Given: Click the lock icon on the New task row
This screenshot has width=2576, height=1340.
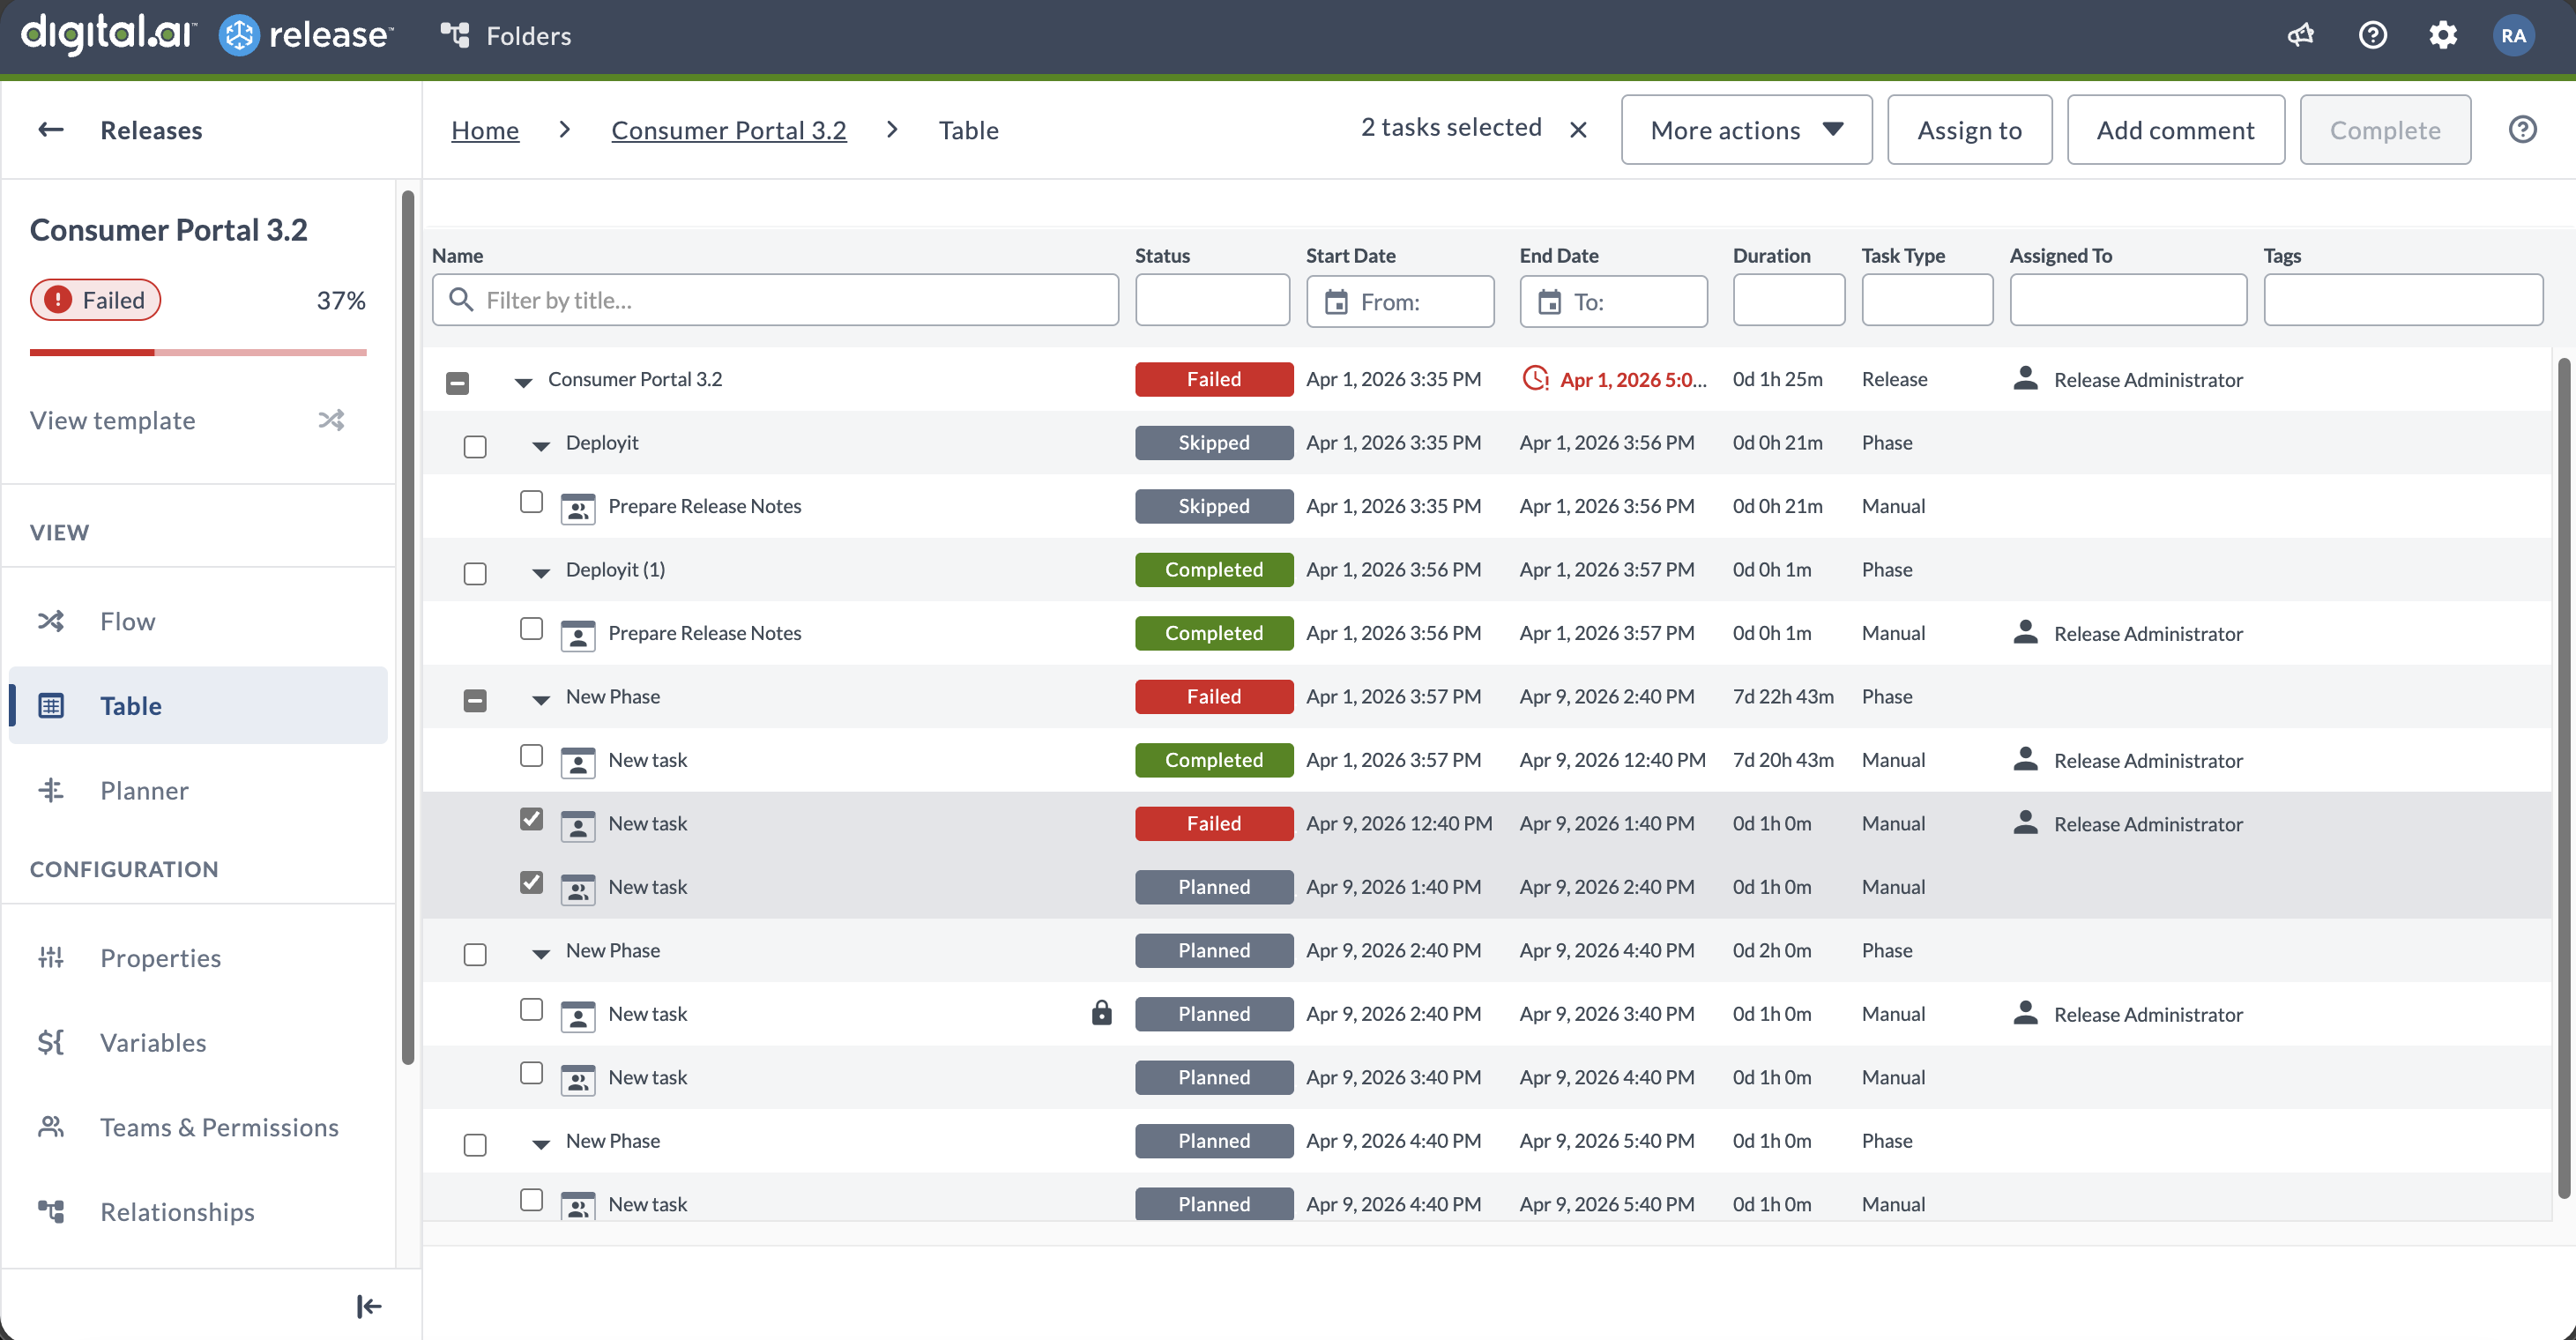Looking at the screenshot, I should (x=1101, y=1013).
